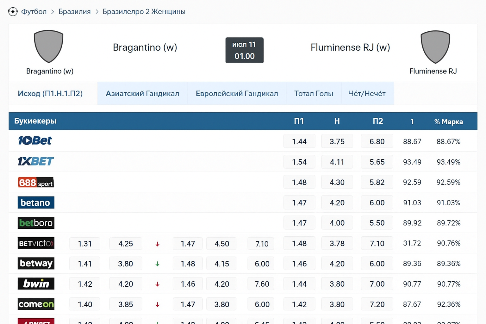
Task: Click the soccer ball icon in breadcrumb
Action: tap(13, 12)
